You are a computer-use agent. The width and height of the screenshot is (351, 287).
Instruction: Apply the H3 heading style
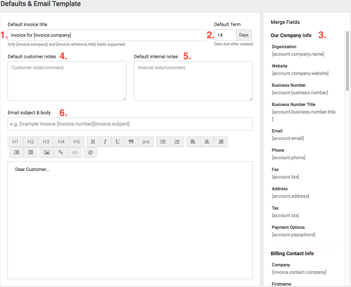point(46,142)
